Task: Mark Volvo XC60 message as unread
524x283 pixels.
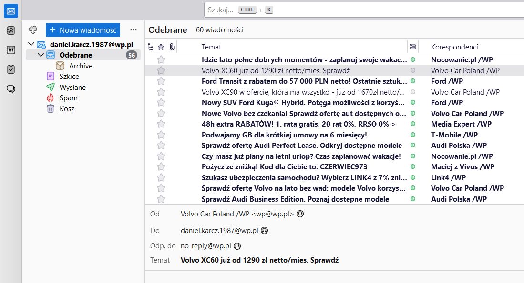Action: point(413,70)
